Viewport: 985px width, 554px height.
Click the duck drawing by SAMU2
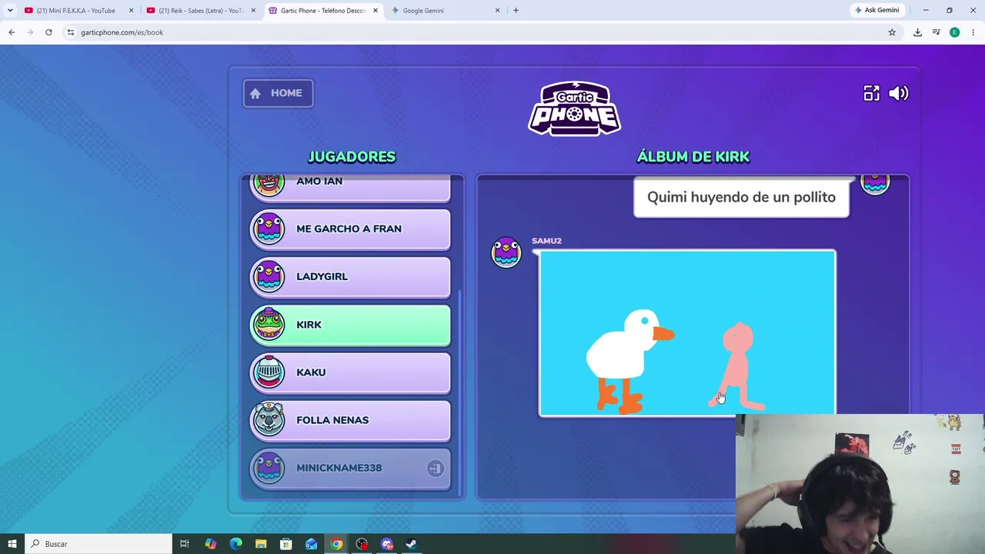pyautogui.click(x=687, y=332)
